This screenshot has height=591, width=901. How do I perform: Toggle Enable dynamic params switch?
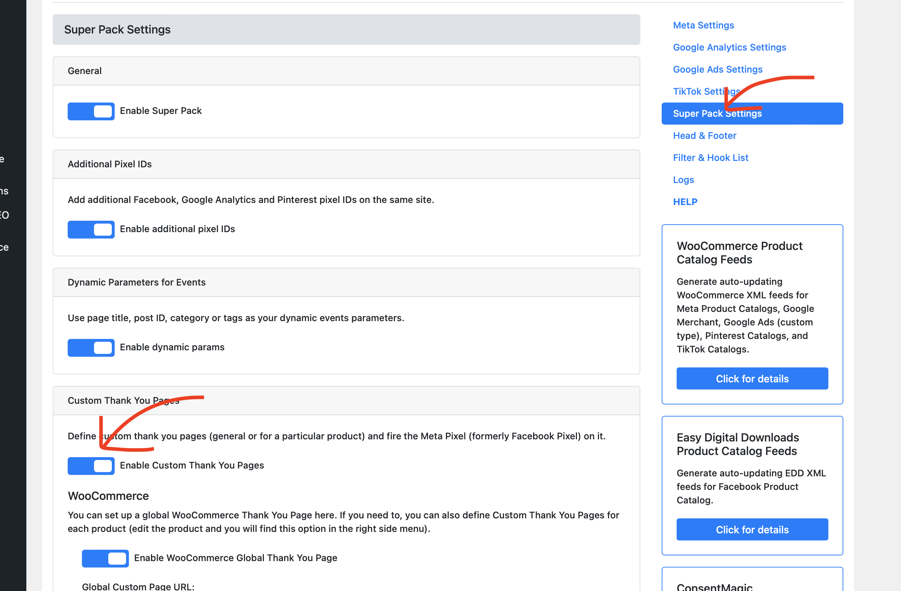(x=91, y=347)
